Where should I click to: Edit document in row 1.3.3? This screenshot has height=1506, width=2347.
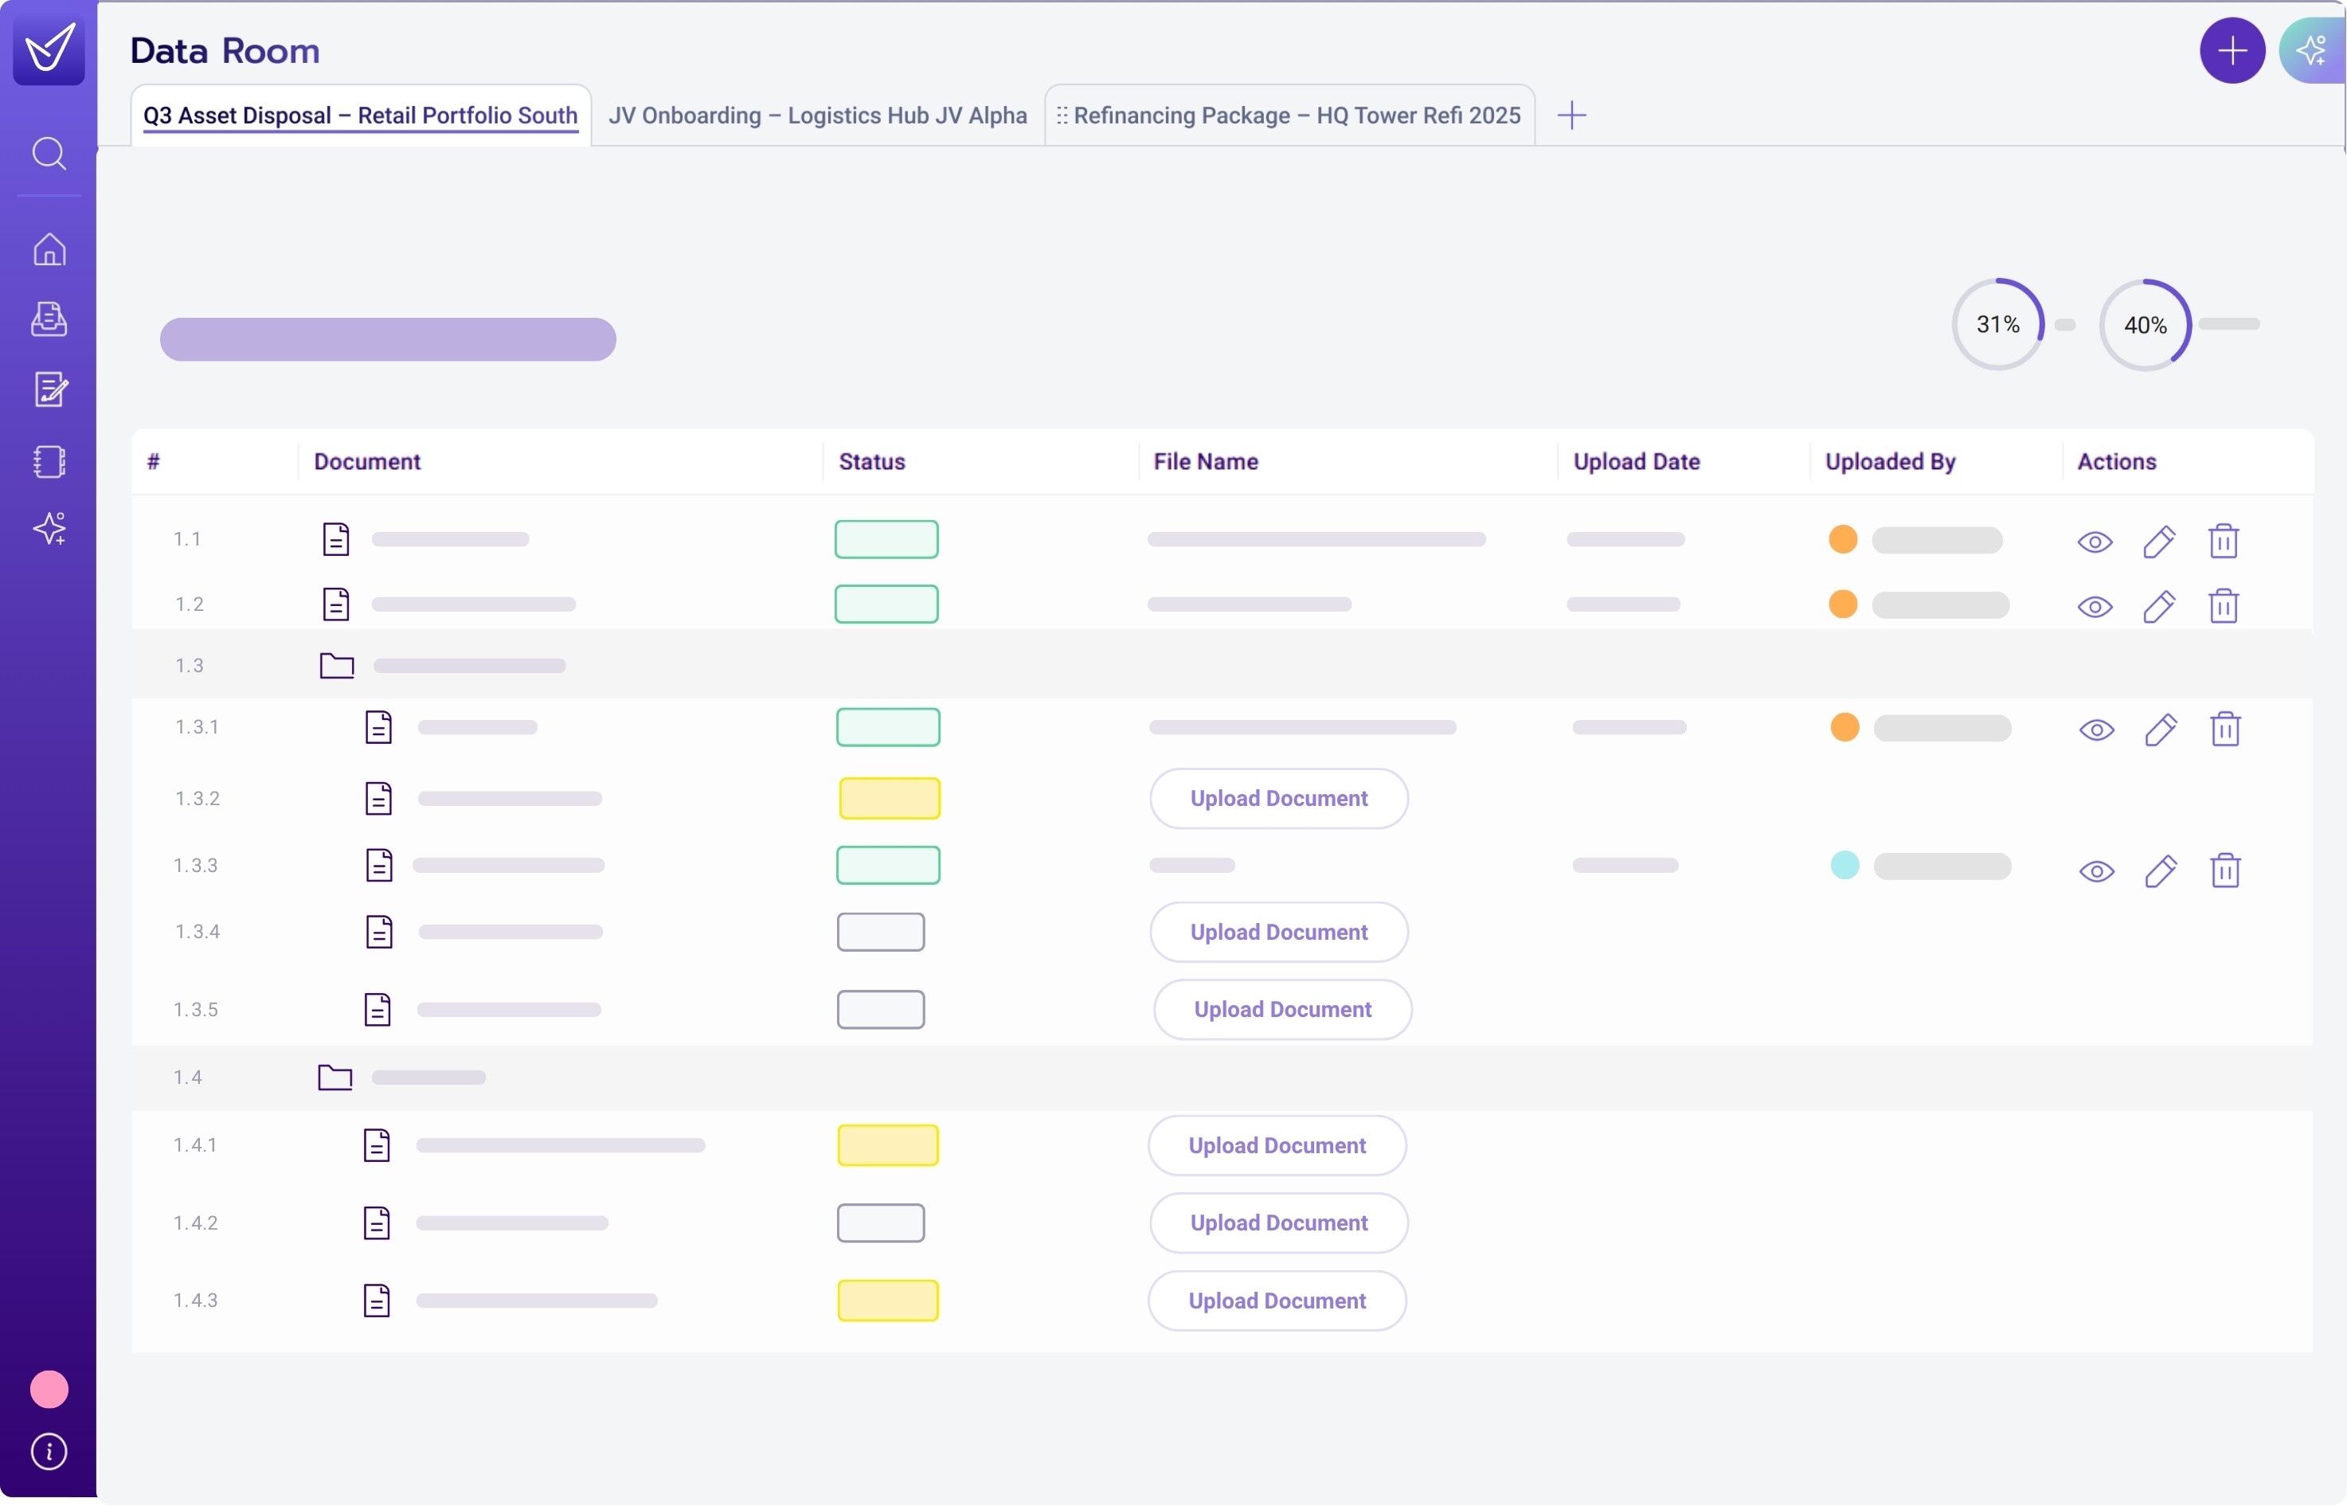click(x=2161, y=871)
